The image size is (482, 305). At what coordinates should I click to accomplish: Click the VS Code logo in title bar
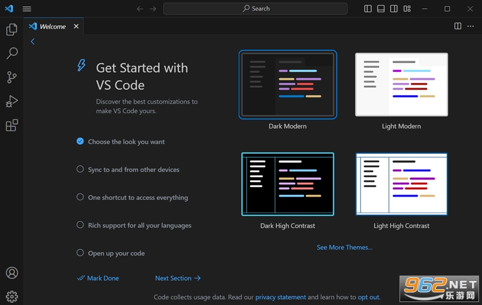(9, 9)
